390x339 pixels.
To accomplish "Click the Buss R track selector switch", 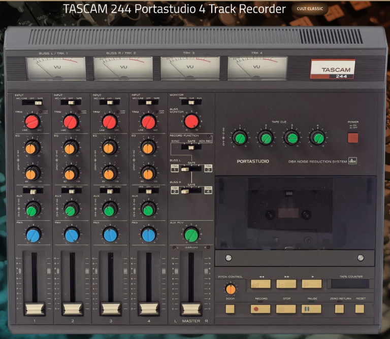I will (191, 191).
